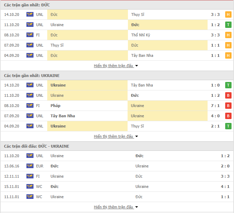Click the flag icon for the 15.11.01 WC match
The width and height of the screenshot is (234, 213).
30,187
